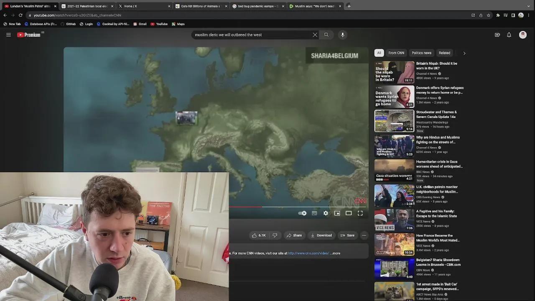Clear the search box with the X icon
The height and width of the screenshot is (301, 535).
point(315,35)
